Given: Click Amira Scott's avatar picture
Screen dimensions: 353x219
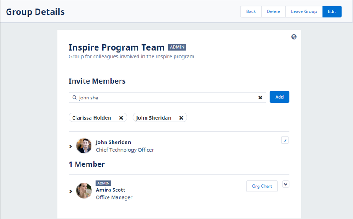Looking at the screenshot, I should coord(84,191).
